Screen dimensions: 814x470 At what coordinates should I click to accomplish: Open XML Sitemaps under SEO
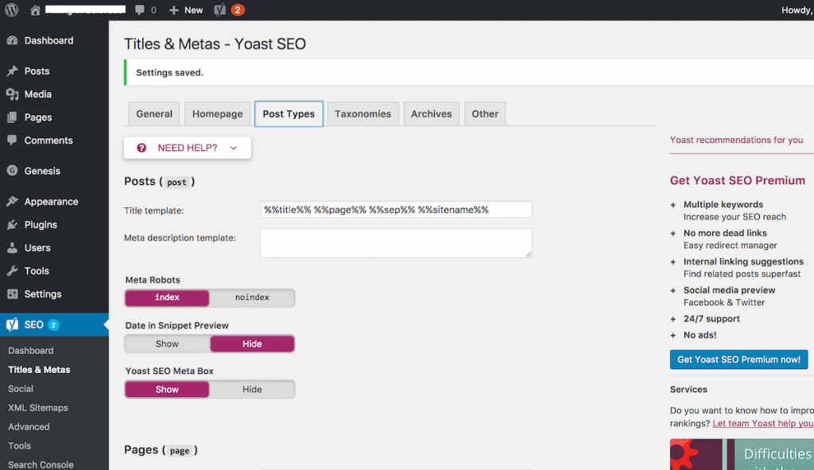point(38,408)
